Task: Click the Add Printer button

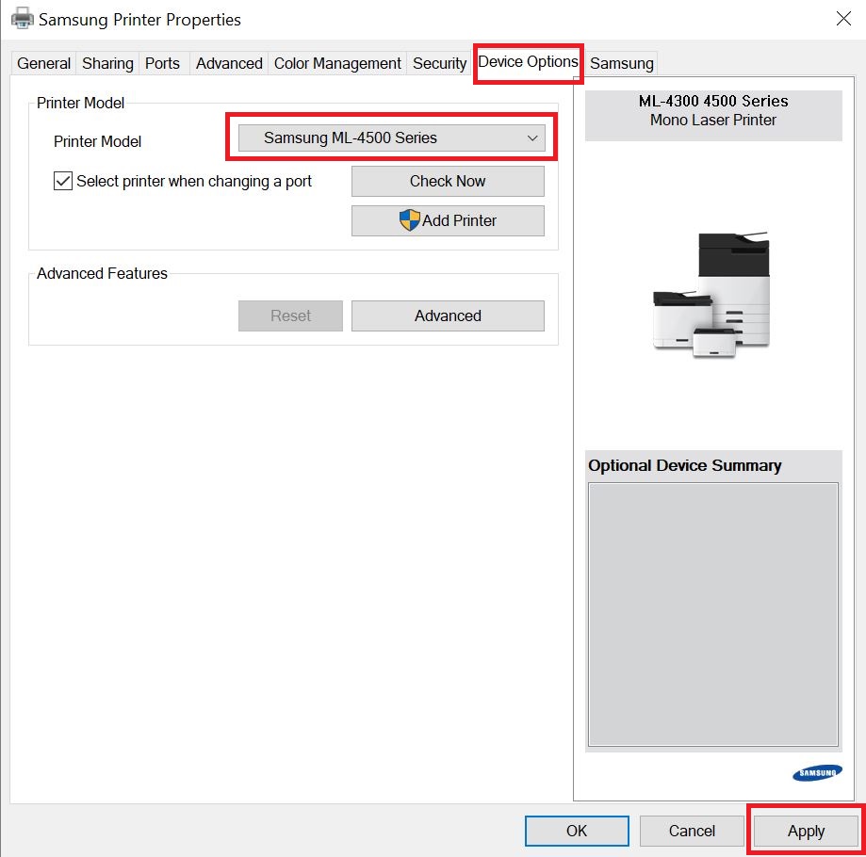Action: click(448, 220)
